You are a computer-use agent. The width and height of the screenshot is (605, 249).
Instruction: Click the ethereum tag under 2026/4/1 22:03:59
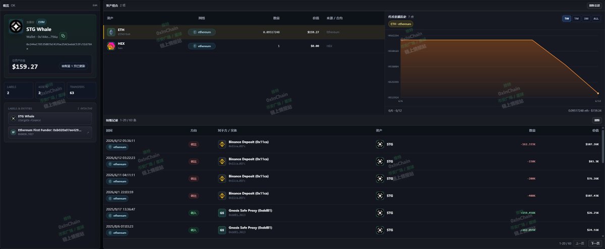[117, 198]
